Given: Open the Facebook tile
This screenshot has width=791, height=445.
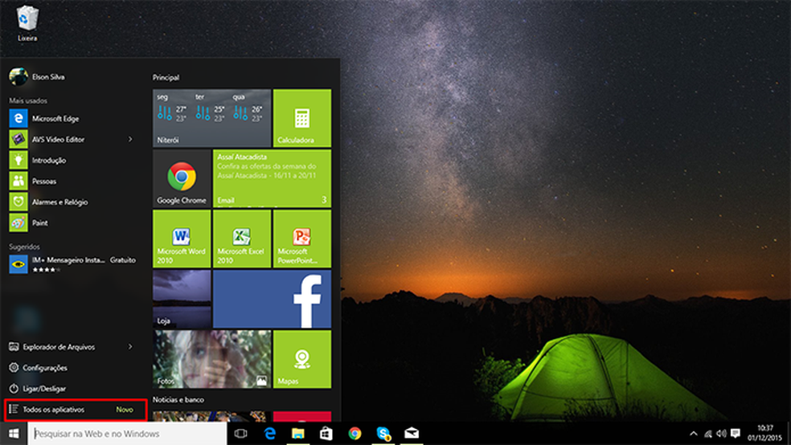Looking at the screenshot, I should pyautogui.click(x=272, y=299).
